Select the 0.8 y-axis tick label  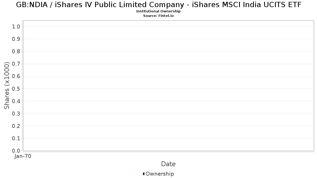click(x=16, y=51)
